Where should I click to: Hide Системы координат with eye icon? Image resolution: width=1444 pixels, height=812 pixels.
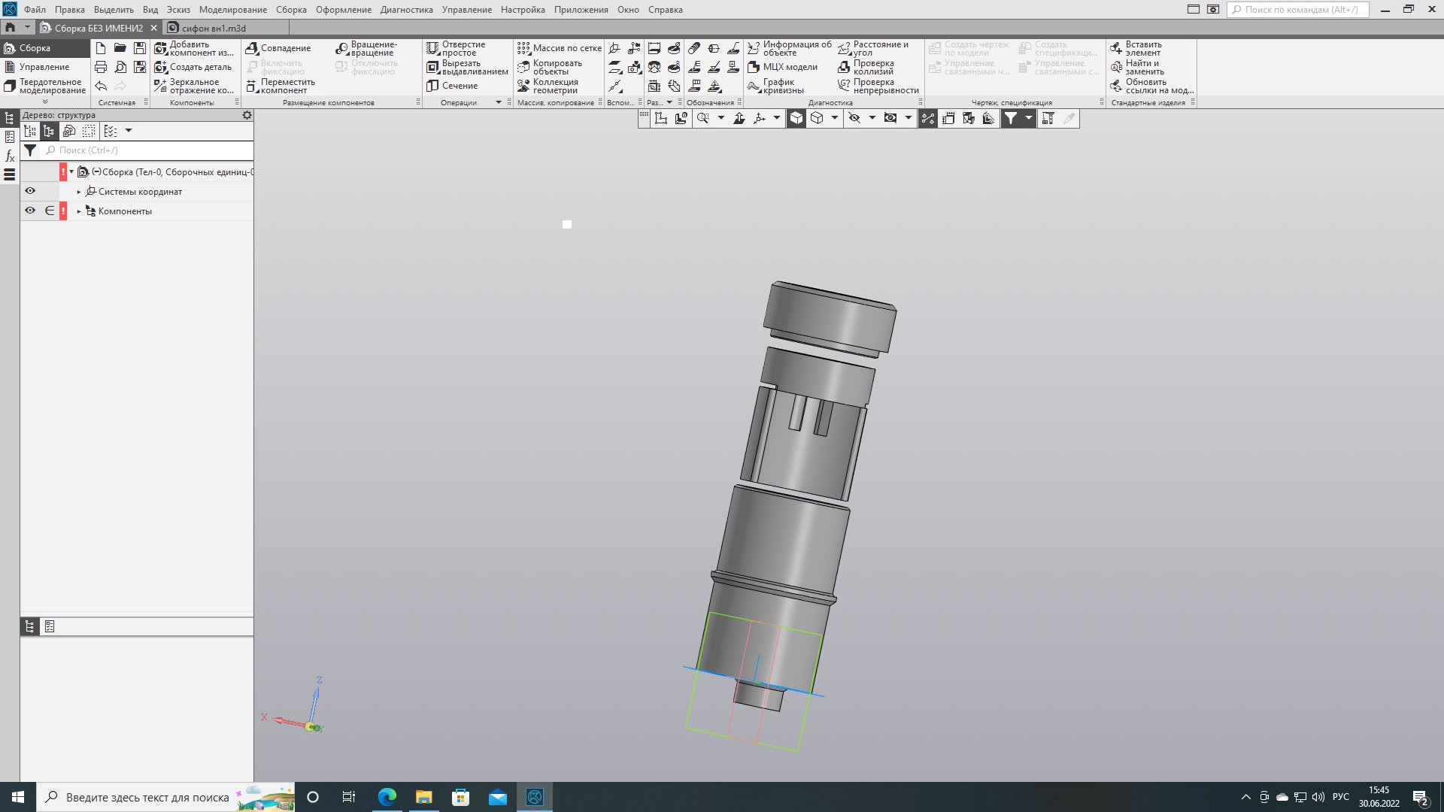[30, 191]
